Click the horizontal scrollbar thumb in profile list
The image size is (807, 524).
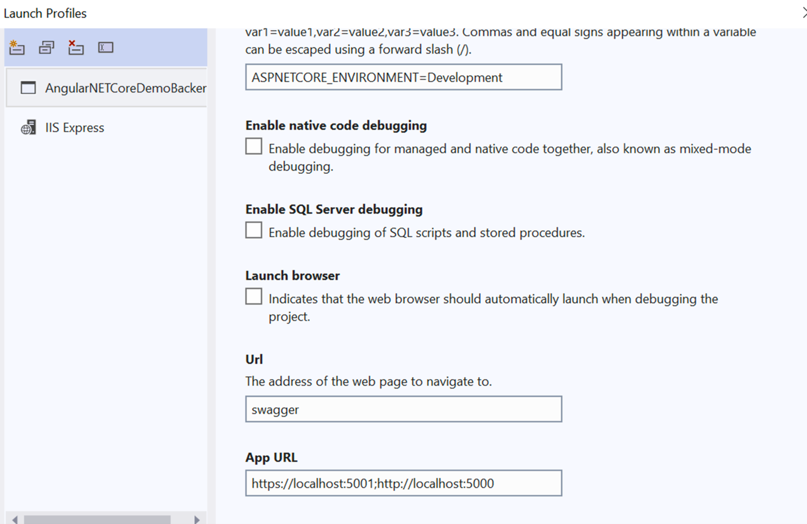[x=97, y=519]
